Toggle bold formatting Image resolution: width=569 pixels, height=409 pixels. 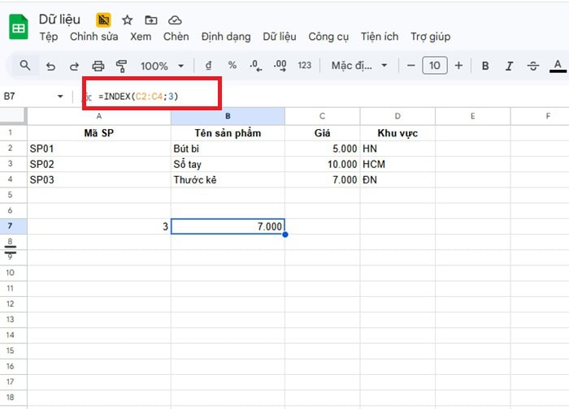(485, 66)
